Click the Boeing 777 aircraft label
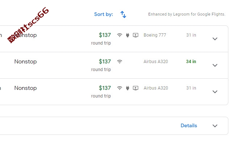Image resolution: width=232 pixels, height=145 pixels. [155, 35]
